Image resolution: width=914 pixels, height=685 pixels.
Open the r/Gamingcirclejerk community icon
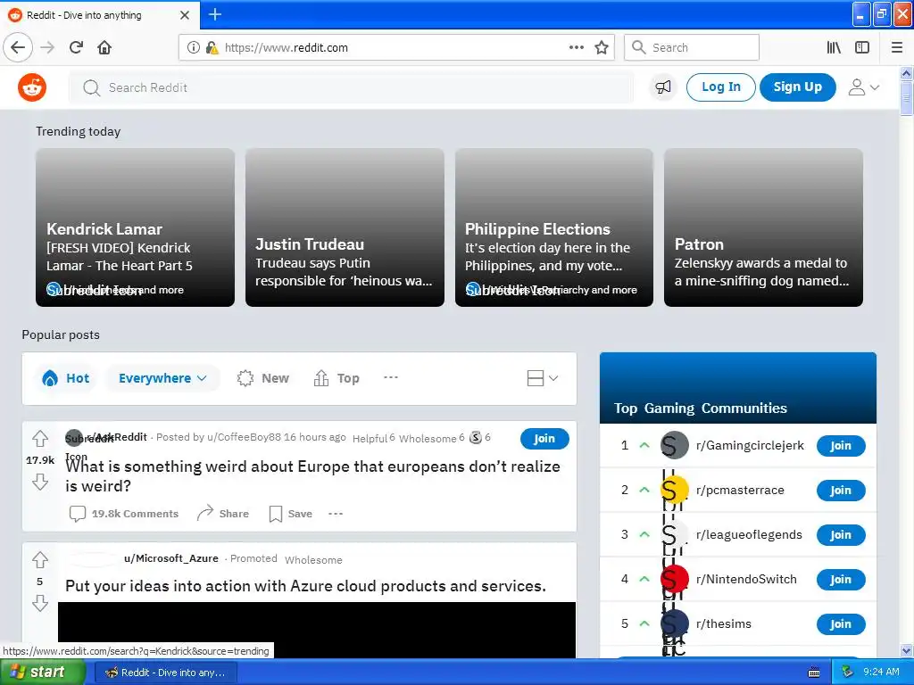[x=675, y=446]
